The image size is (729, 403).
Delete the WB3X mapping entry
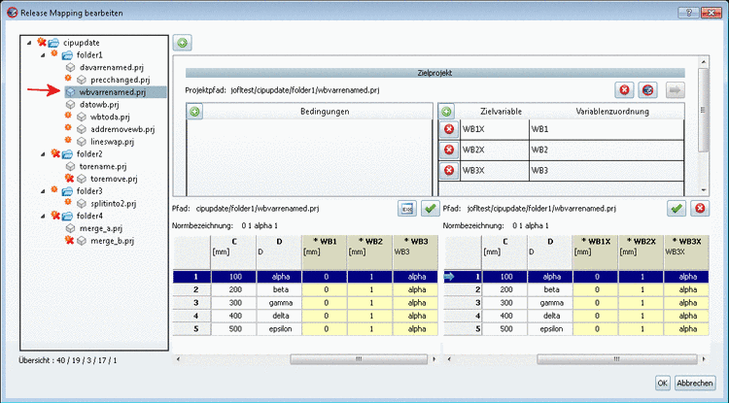tap(448, 171)
